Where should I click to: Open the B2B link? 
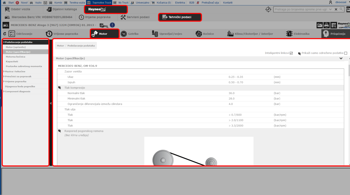pyautogui.click(x=192, y=3)
